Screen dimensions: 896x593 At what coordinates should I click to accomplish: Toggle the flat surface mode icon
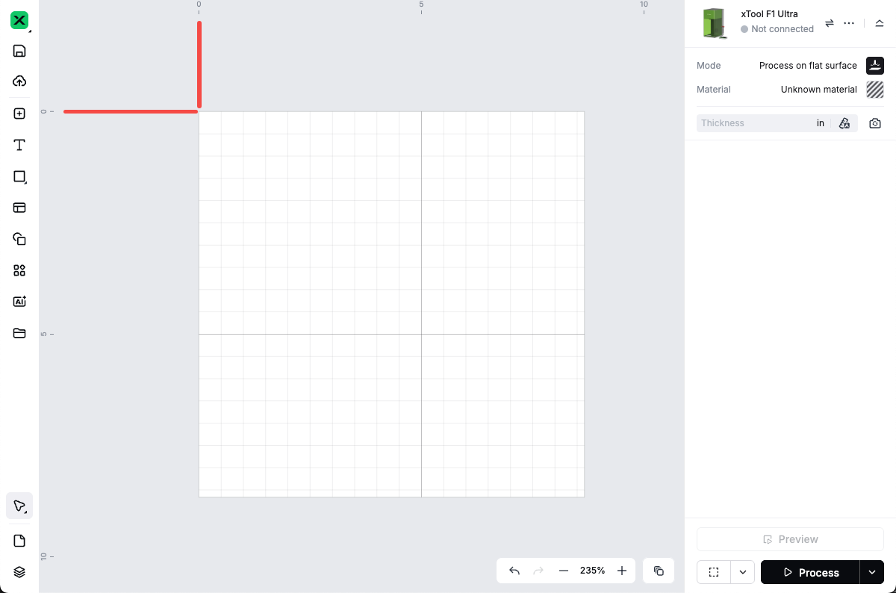875,66
